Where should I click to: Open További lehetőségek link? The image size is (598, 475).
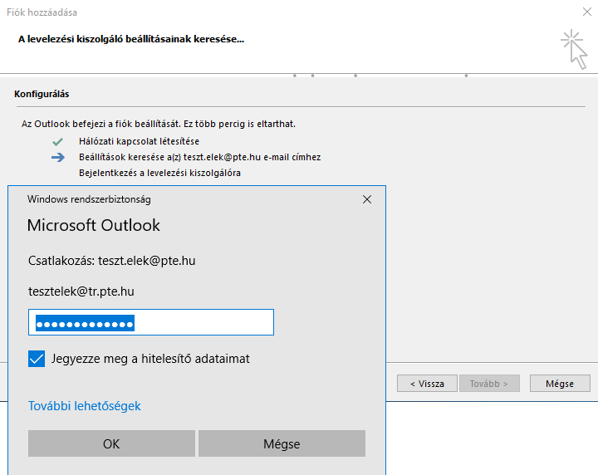click(x=85, y=406)
